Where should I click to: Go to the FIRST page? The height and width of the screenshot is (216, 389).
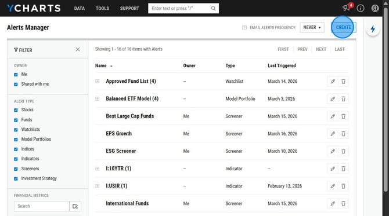point(283,49)
